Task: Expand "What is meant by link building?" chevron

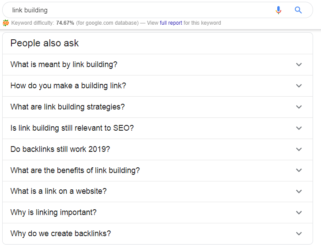Action: tap(299, 64)
